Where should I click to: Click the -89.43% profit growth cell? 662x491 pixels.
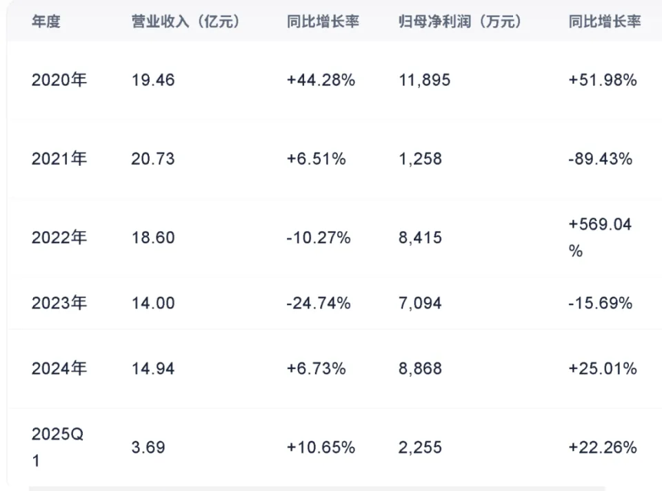pos(600,159)
